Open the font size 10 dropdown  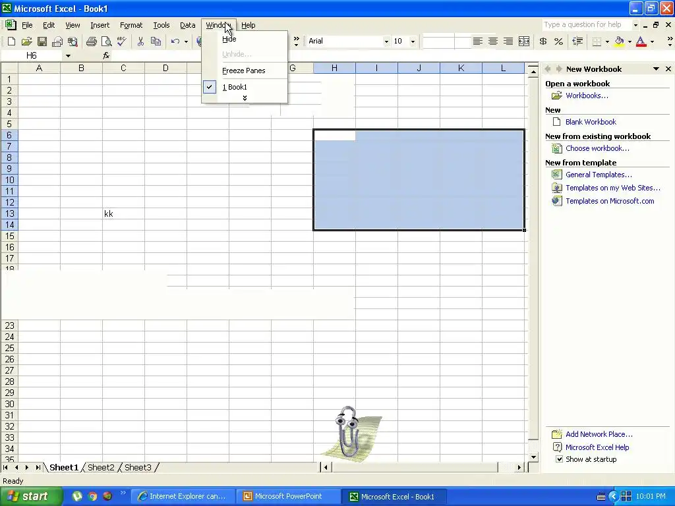point(413,42)
